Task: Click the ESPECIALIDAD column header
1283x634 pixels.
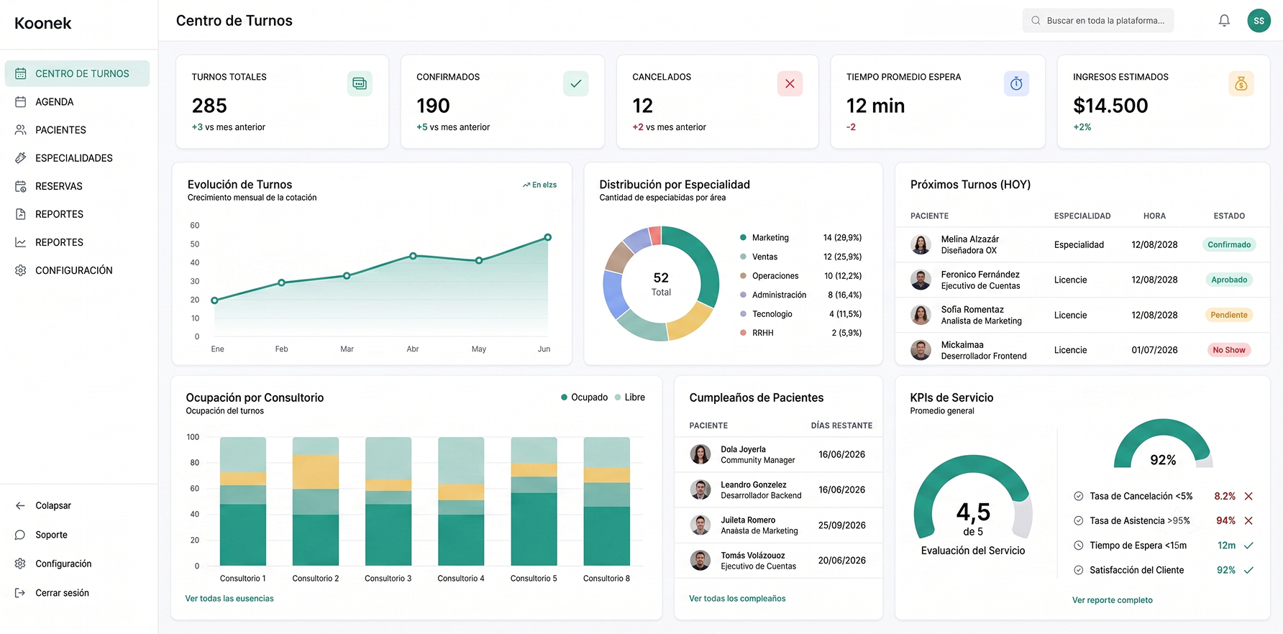Action: tap(1082, 216)
